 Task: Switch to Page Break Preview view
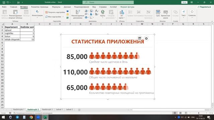[x=186, y=113]
